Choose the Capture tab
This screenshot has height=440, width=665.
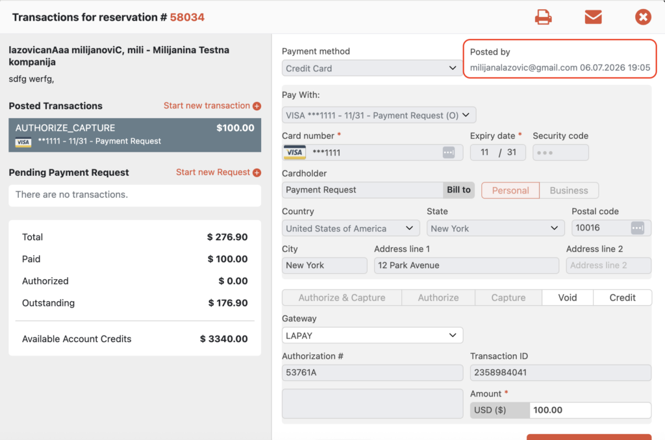[508, 298]
